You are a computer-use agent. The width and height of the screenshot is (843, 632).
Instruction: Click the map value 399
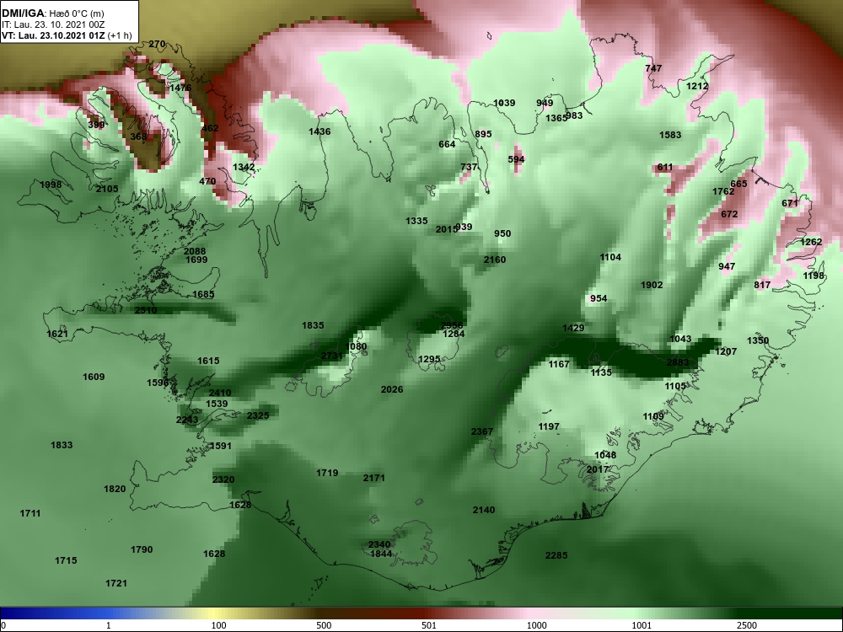96,125
